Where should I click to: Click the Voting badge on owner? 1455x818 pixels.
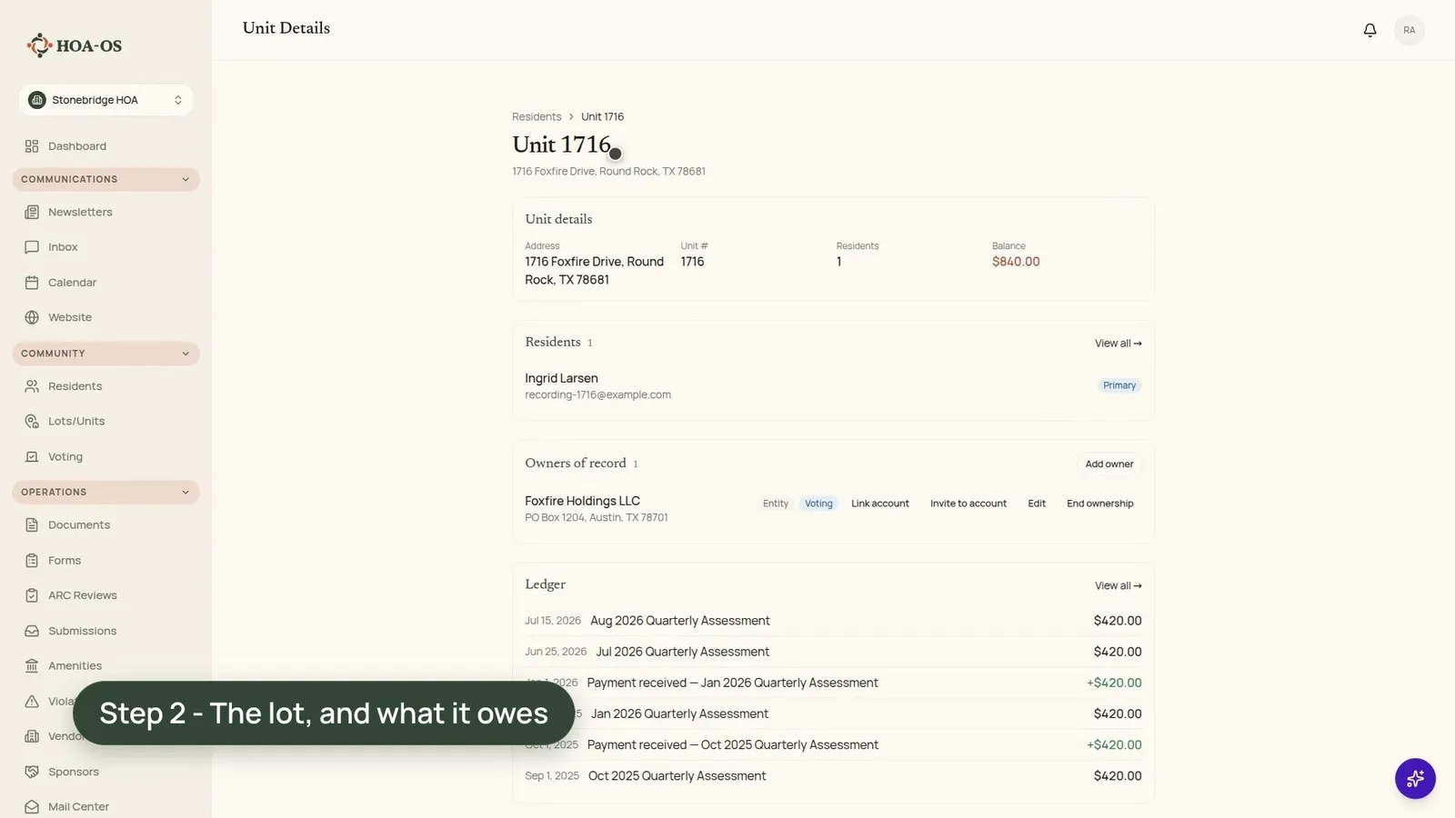(x=818, y=504)
